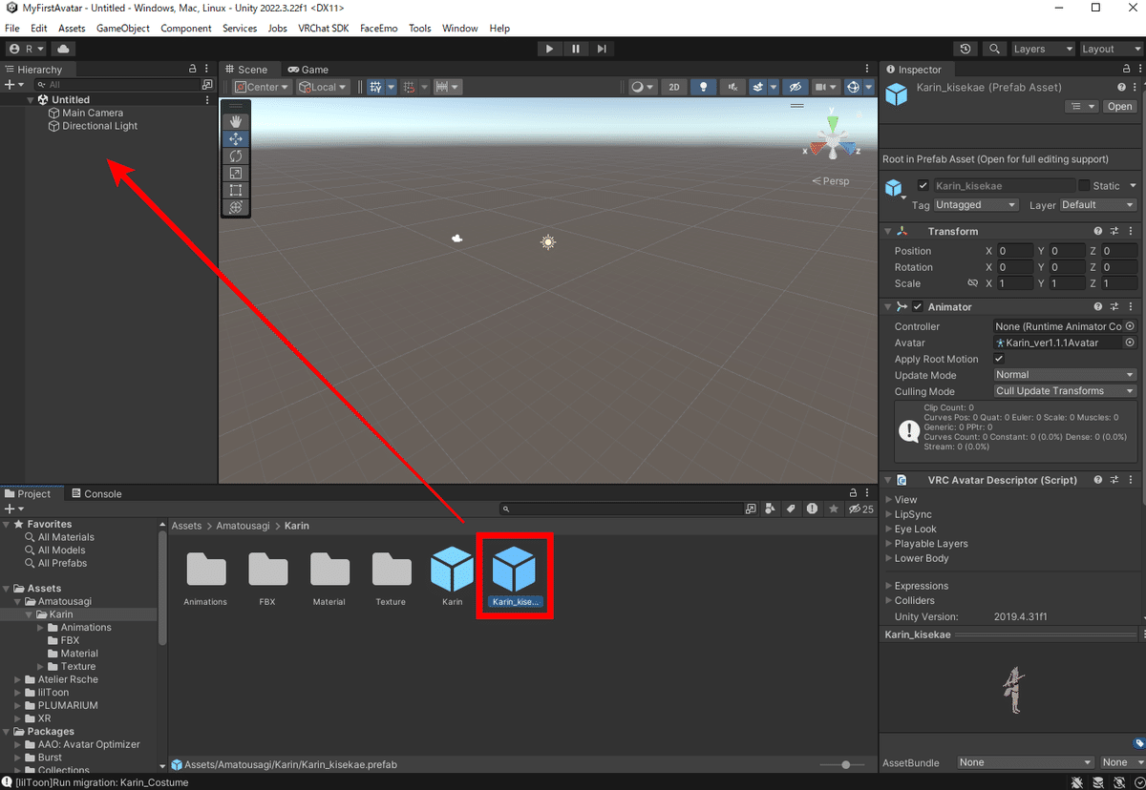Screen dimensions: 1146x790
Task: Select the Karin_kisekae prefab thumbnail
Action: (514, 571)
